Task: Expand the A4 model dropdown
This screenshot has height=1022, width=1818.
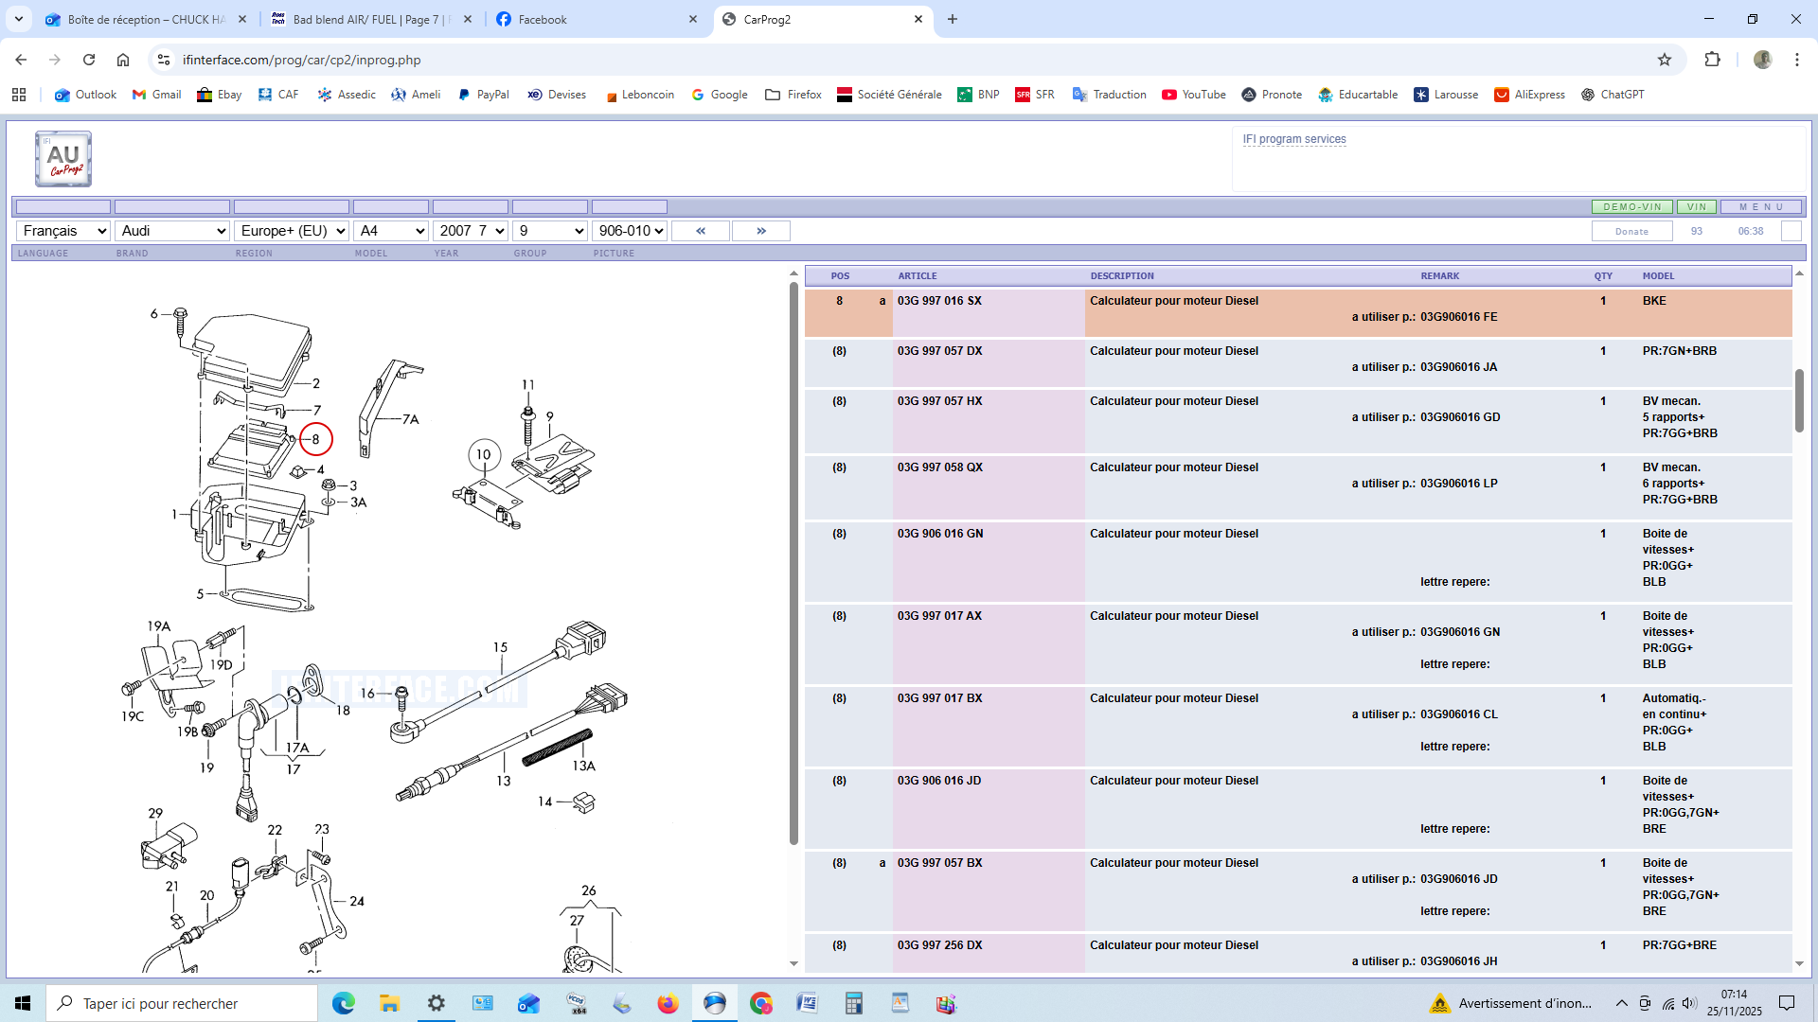Action: tap(391, 231)
